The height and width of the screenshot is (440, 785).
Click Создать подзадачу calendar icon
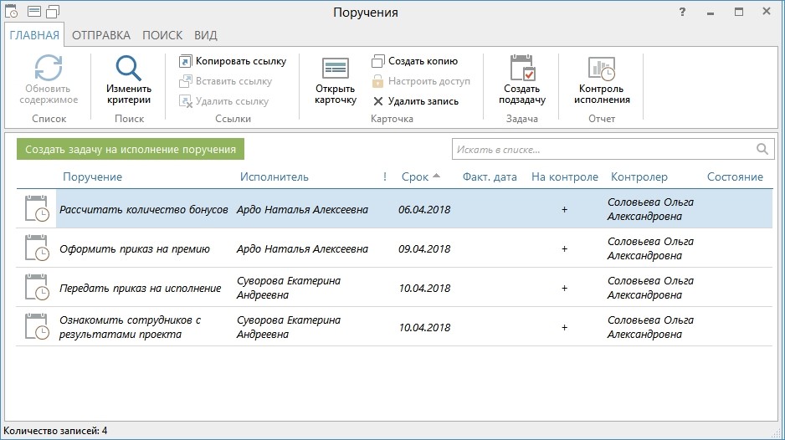tap(522, 68)
